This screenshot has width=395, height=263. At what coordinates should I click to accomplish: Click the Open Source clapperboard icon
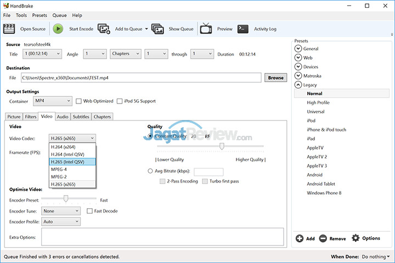9,28
